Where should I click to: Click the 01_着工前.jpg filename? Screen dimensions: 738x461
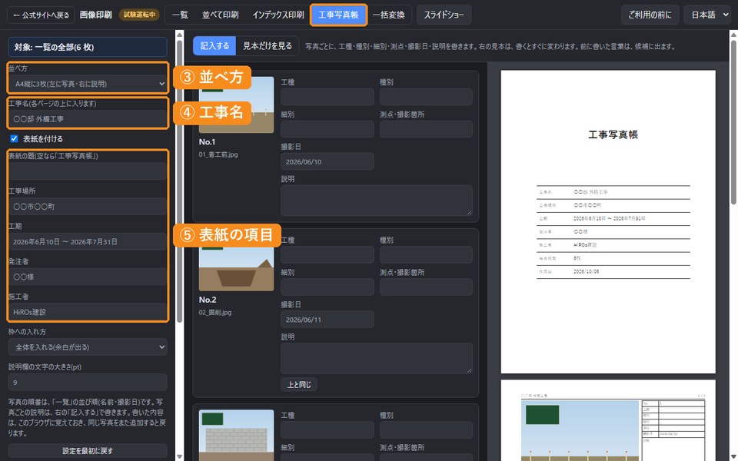pos(218,154)
